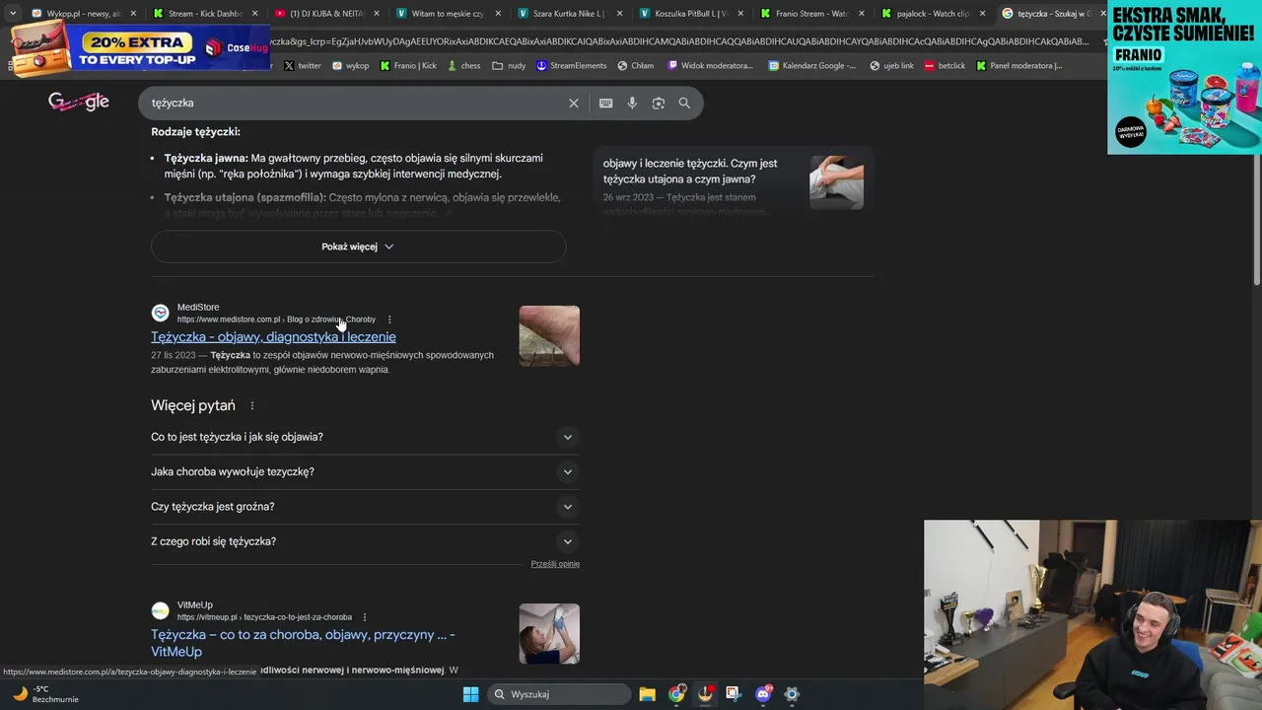Open weather widget showing -5°C
This screenshot has height=710, width=1262.
(x=44, y=694)
